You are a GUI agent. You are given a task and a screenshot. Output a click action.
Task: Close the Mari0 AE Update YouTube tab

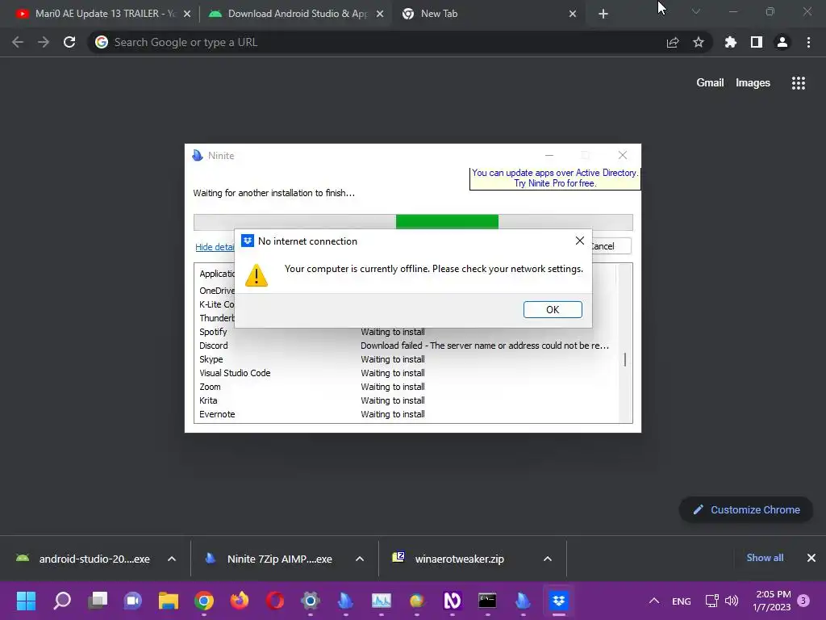pyautogui.click(x=187, y=14)
